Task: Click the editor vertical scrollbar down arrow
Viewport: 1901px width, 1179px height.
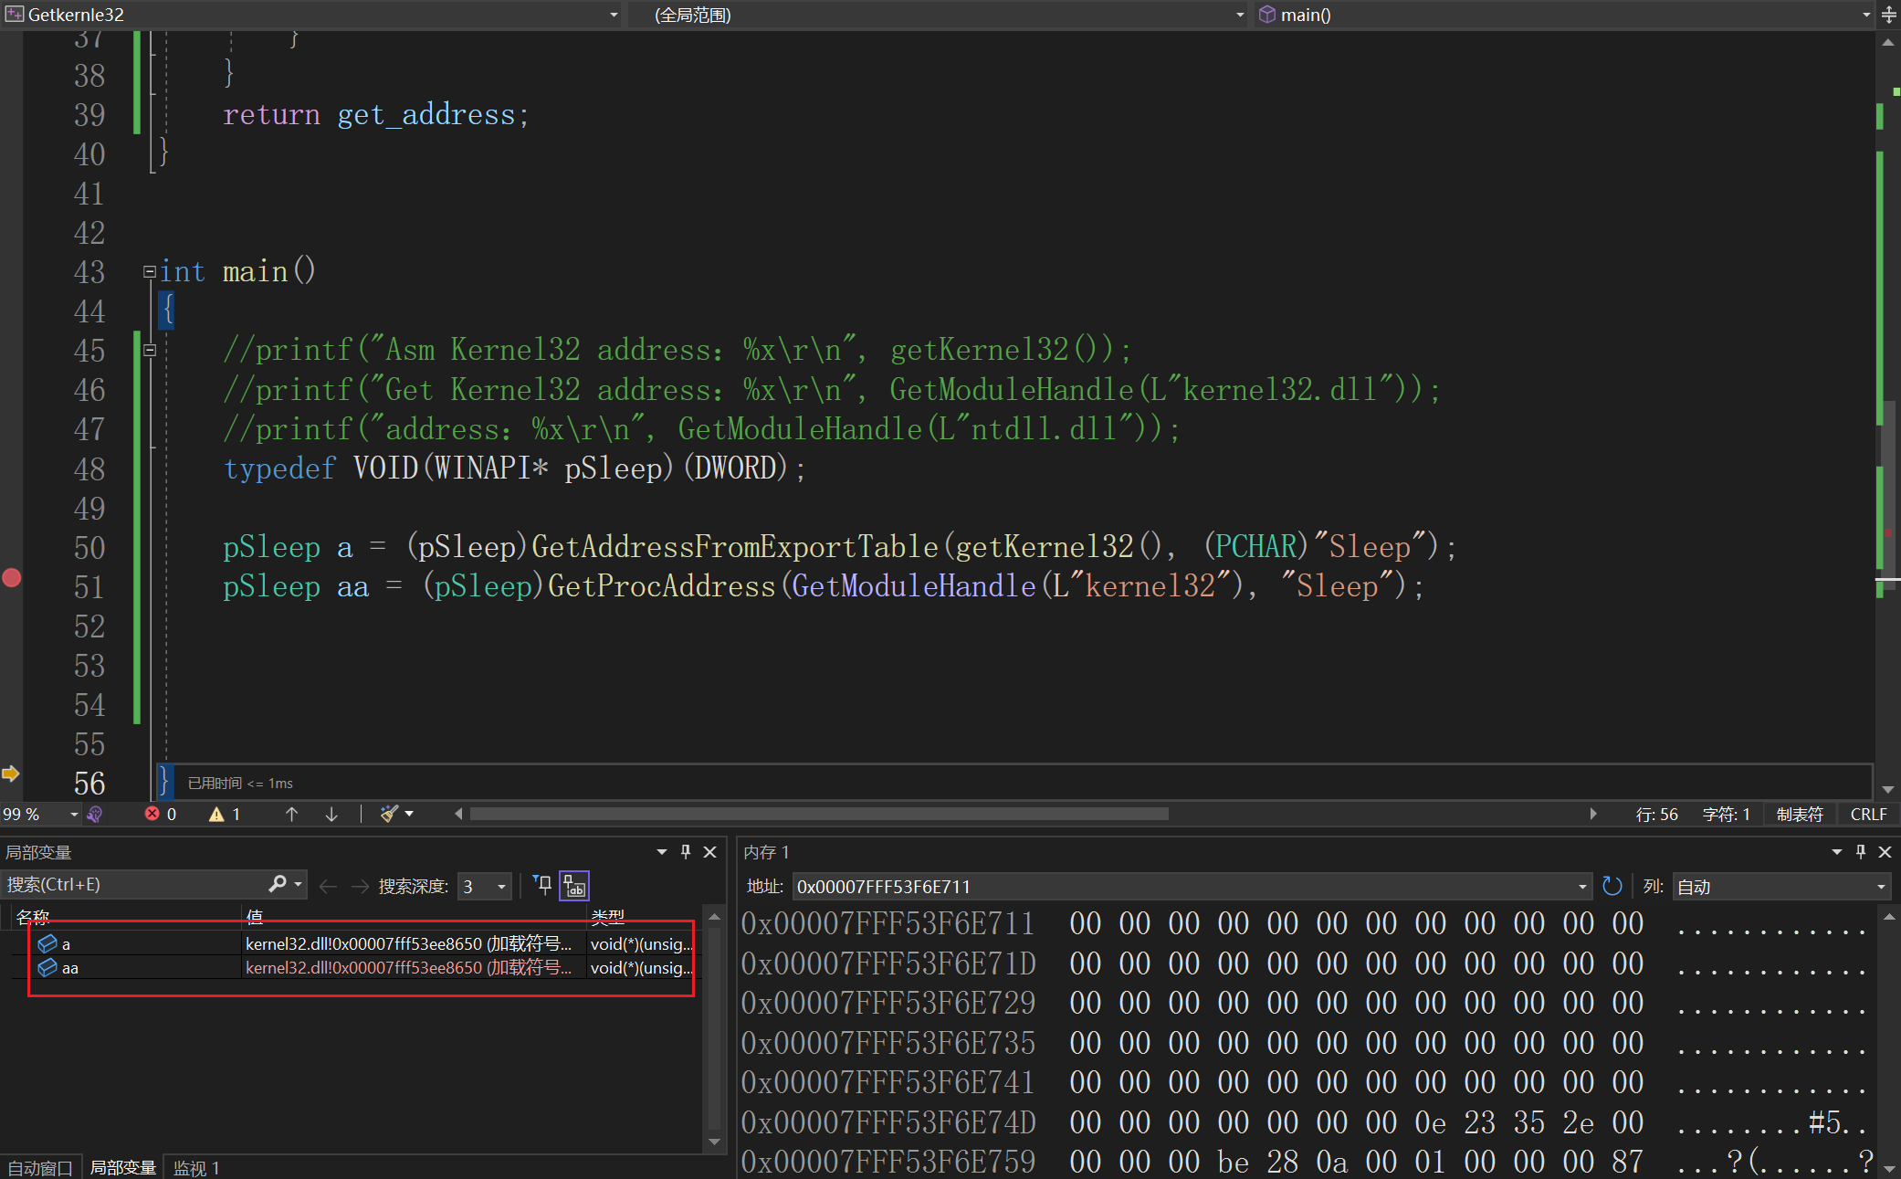Action: tap(1887, 790)
